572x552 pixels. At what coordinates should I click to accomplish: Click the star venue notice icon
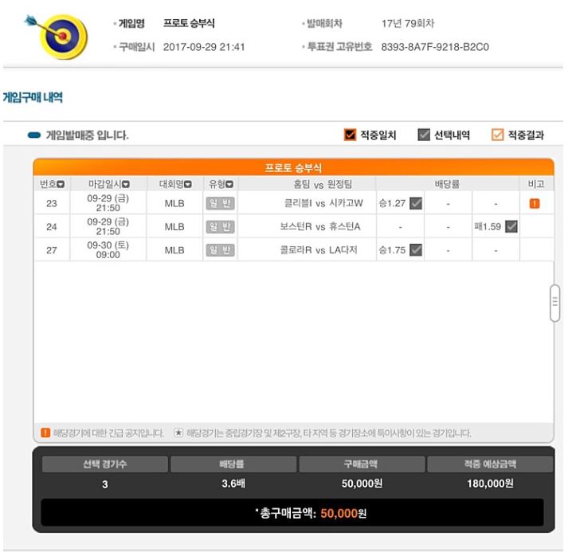coord(178,433)
